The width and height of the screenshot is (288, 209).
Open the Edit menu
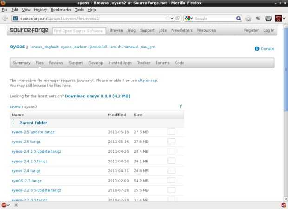pos(15,10)
